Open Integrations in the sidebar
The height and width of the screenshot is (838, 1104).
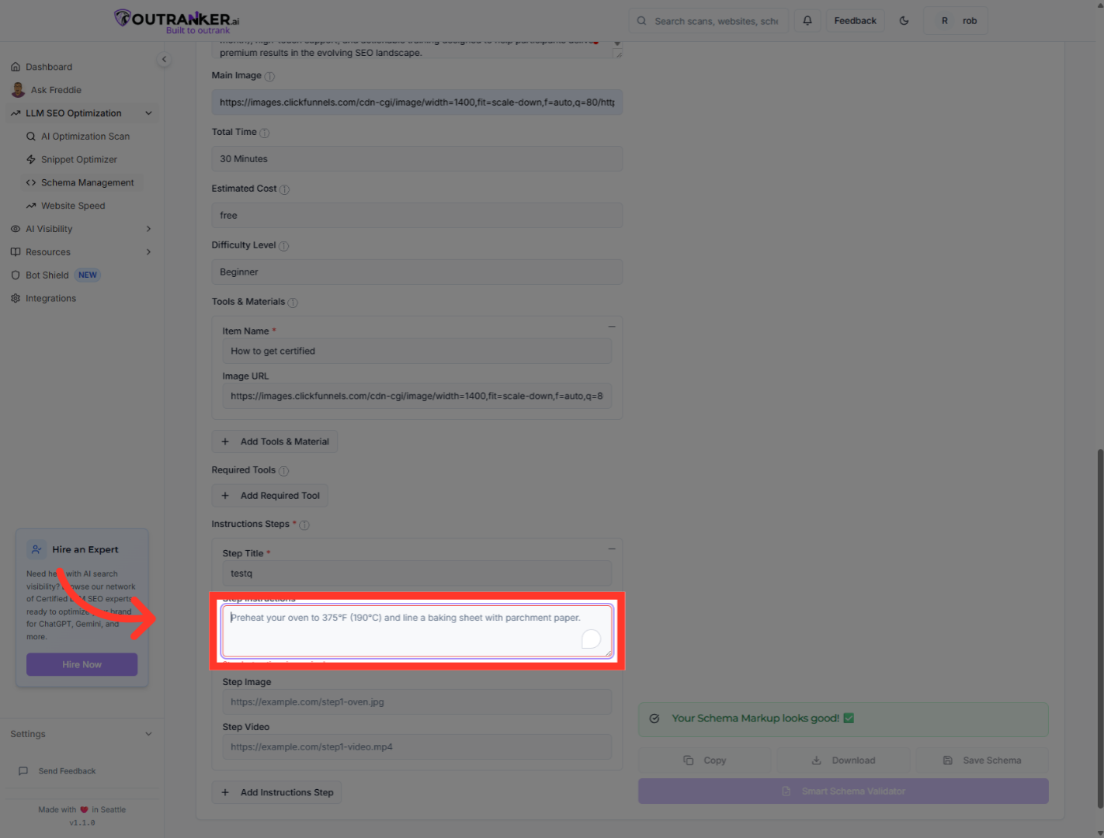click(x=50, y=299)
